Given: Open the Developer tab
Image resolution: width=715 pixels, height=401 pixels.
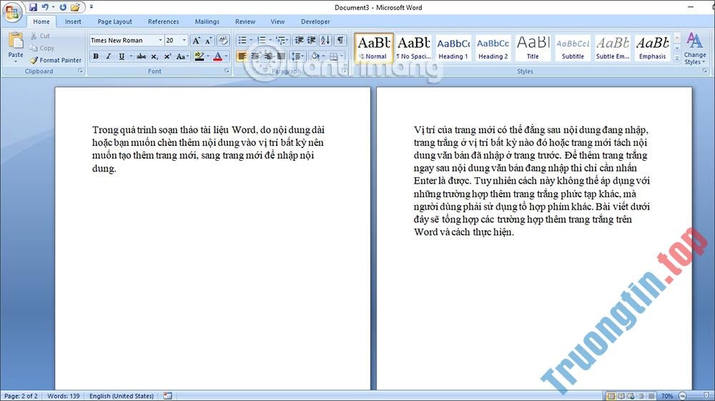Looking at the screenshot, I should coord(315,21).
